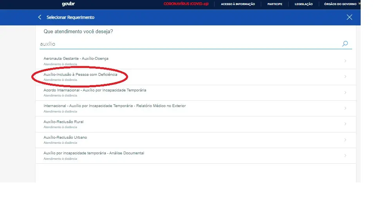Select the Participe menu item
The width and height of the screenshot is (374, 202).
tap(275, 4)
